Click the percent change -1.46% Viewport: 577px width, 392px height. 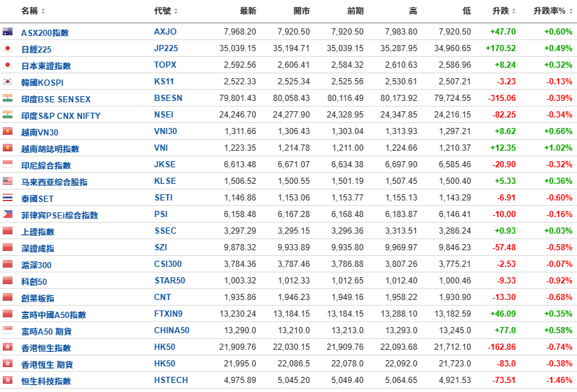[559, 380]
